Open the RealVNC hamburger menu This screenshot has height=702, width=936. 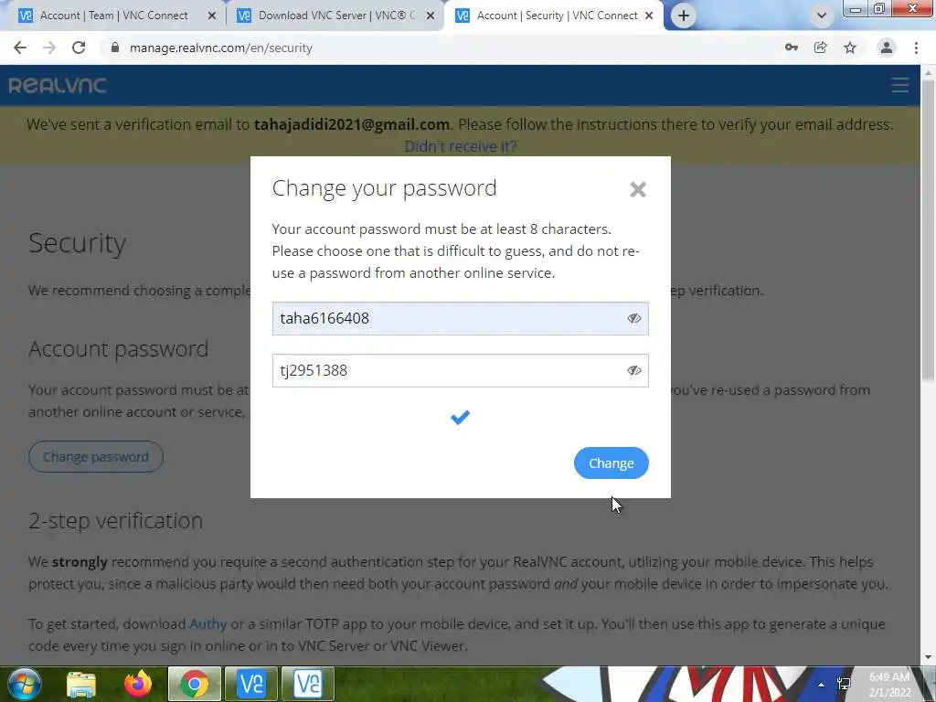[x=899, y=85]
